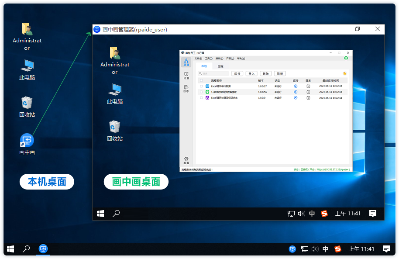Screen dimensions: 399x259
Task: Open the 计划 schedule sidebar icon
Action: pos(186,75)
